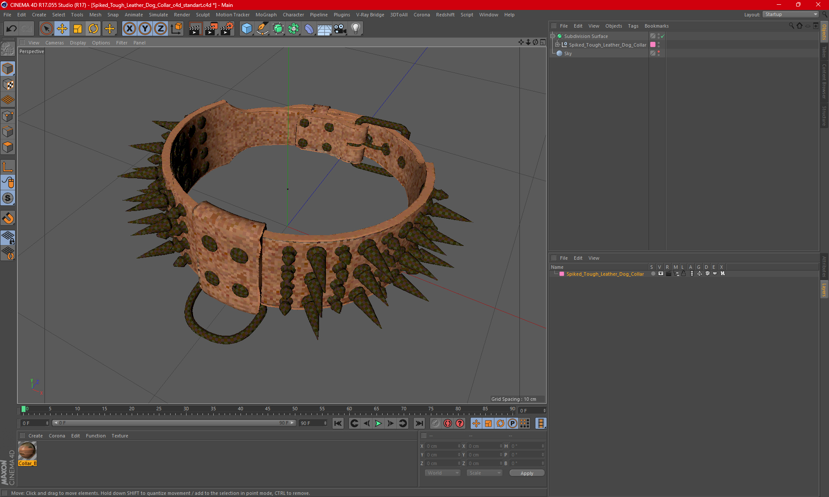Activate the Move tool in toolbar
This screenshot has height=497, width=829.
coord(62,29)
